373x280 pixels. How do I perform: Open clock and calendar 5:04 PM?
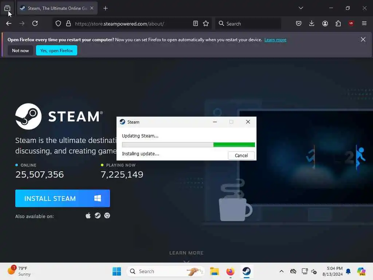click(332, 271)
